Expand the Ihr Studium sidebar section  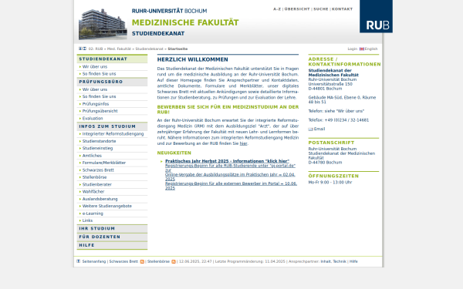tap(112, 229)
